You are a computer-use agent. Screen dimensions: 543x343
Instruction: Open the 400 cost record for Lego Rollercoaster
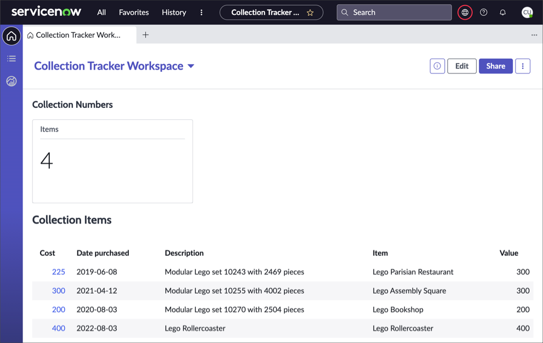coord(58,328)
